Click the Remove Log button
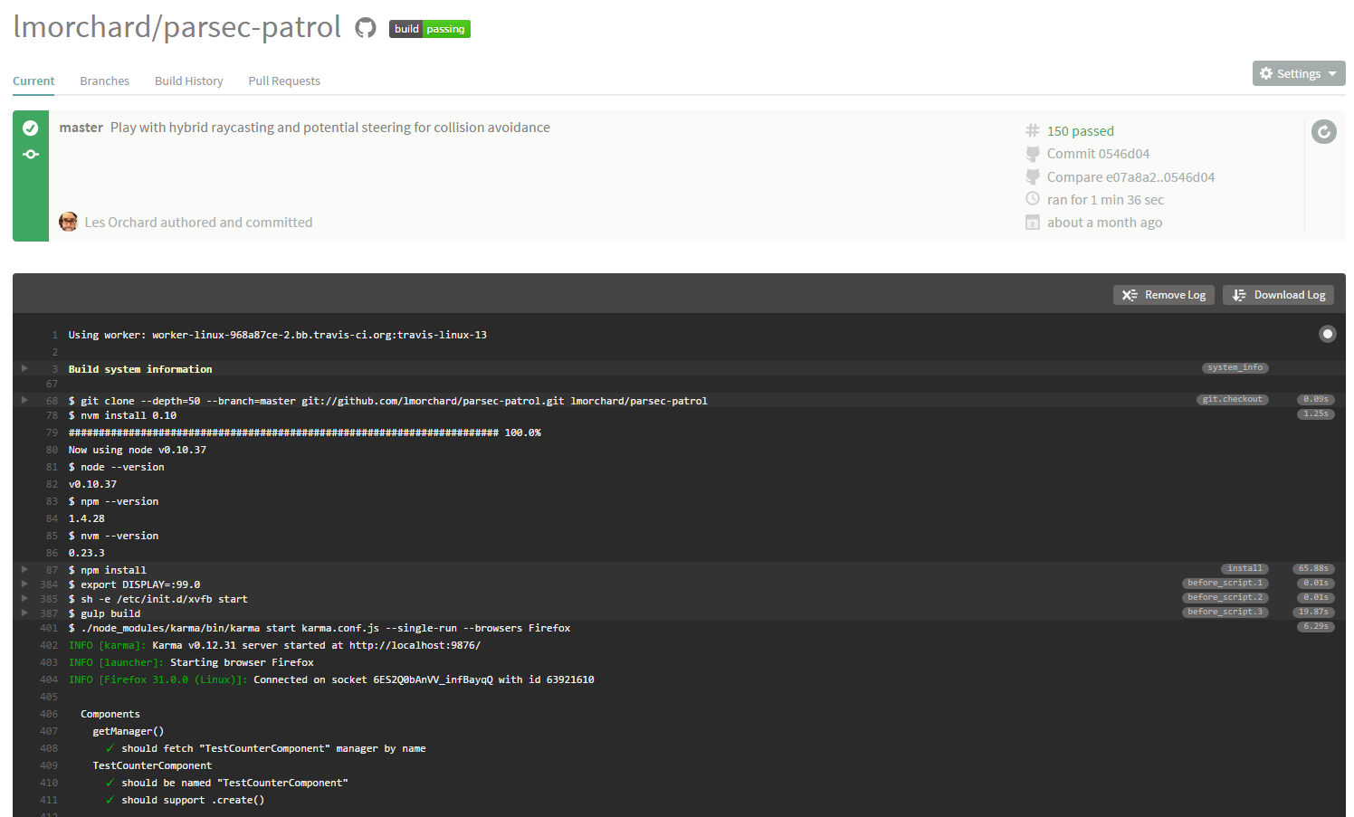The image size is (1354, 817). (x=1163, y=295)
